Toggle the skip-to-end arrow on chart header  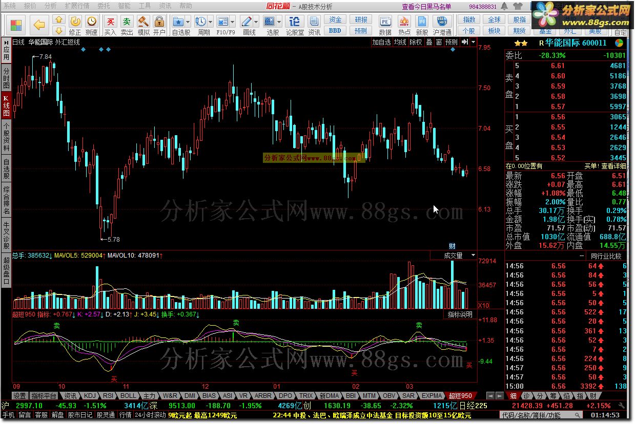(465, 43)
